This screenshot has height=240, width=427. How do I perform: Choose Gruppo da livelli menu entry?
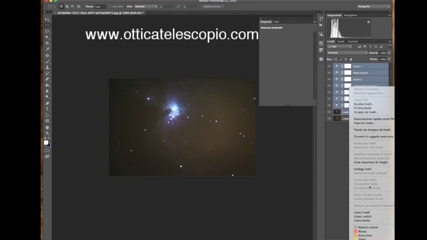point(366,112)
